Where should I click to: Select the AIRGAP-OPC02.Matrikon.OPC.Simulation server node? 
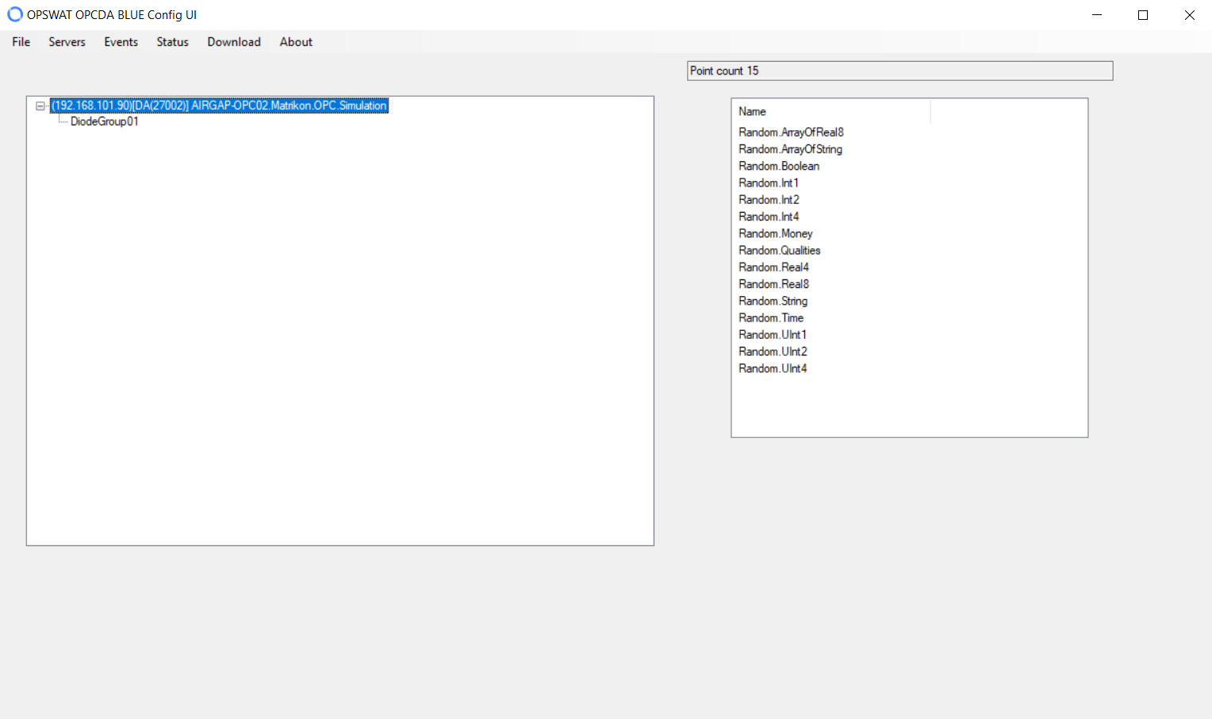point(219,106)
